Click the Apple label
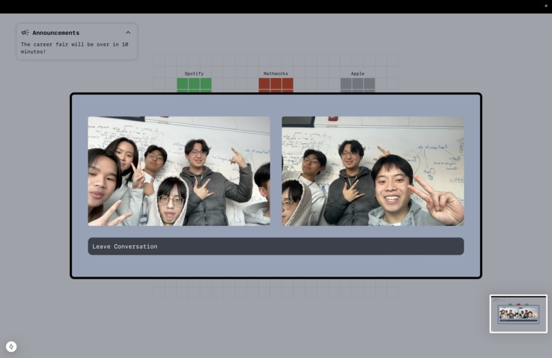The image size is (552, 358). (357, 73)
